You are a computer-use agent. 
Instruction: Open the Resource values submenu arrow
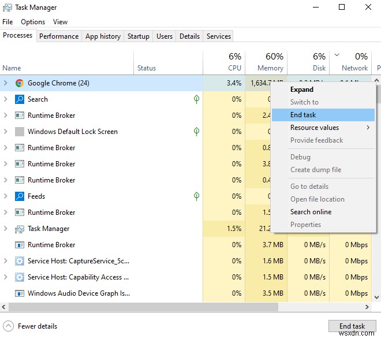[x=368, y=127]
